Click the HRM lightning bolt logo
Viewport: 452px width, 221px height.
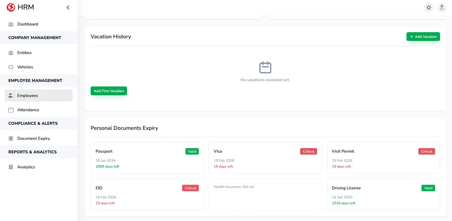pos(11,7)
